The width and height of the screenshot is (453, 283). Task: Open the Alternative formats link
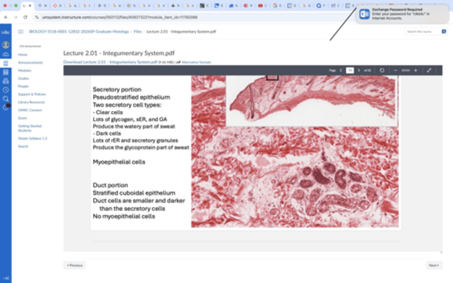(x=196, y=62)
